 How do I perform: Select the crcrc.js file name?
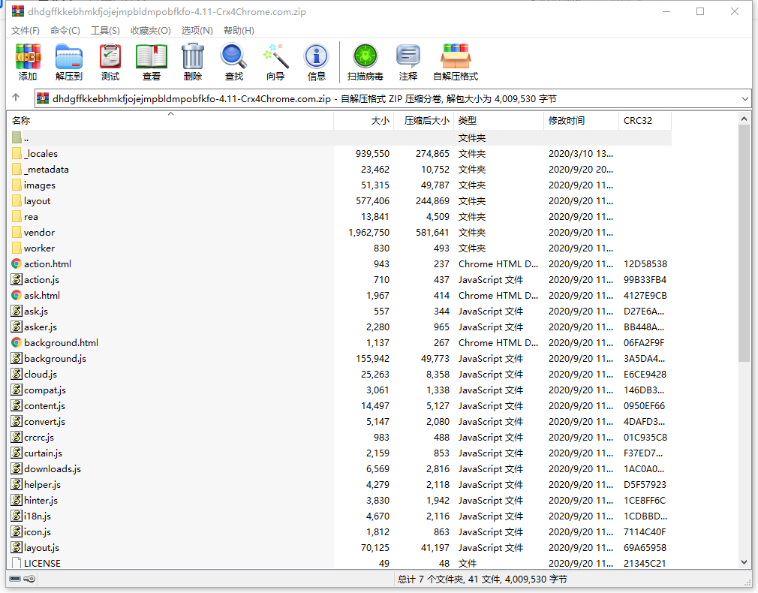(39, 438)
